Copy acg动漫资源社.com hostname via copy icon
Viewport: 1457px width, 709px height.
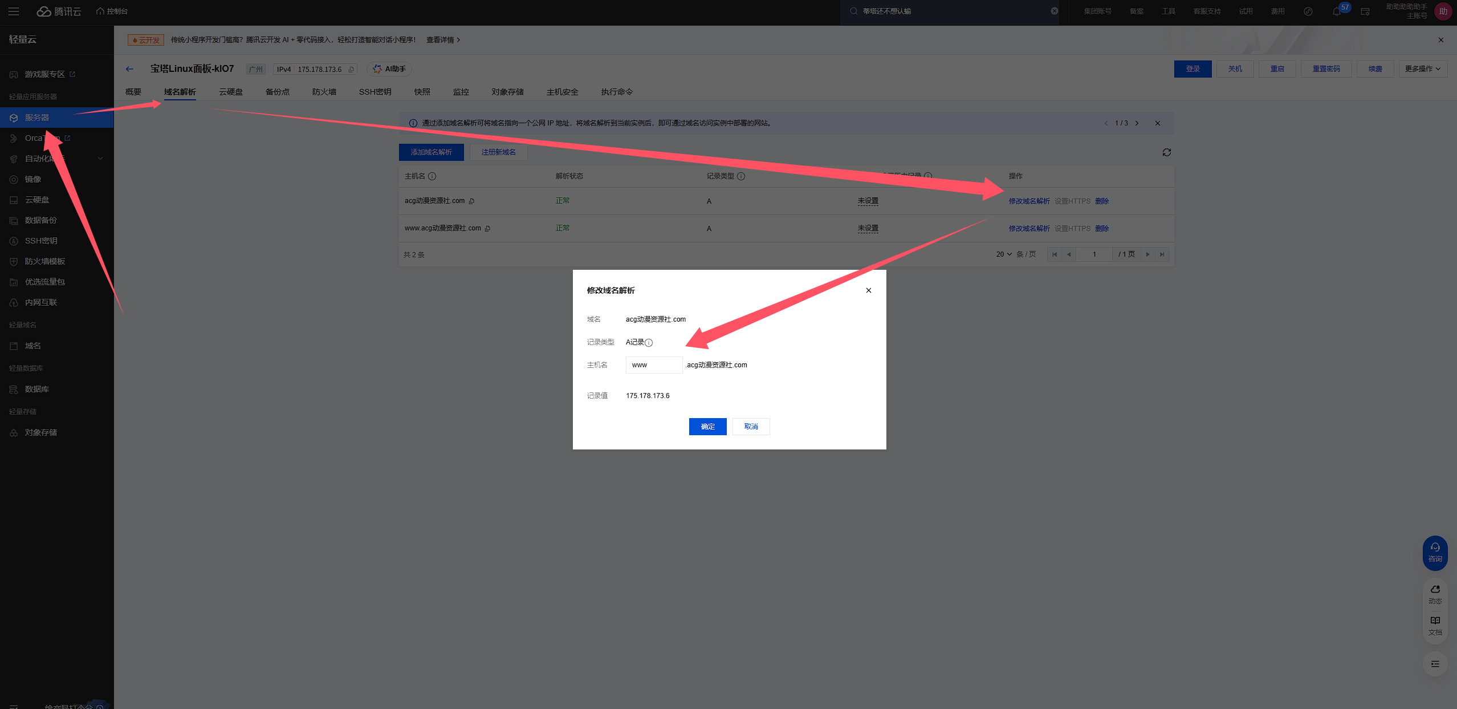click(x=471, y=201)
